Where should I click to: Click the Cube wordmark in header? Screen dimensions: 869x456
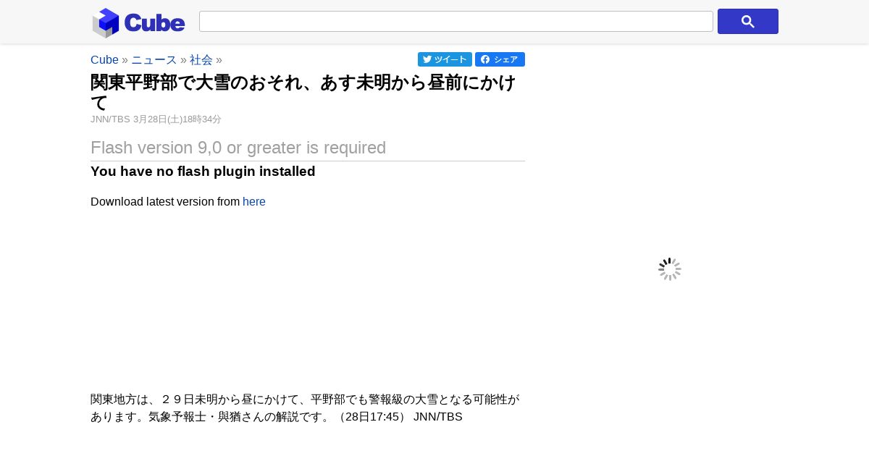click(154, 22)
